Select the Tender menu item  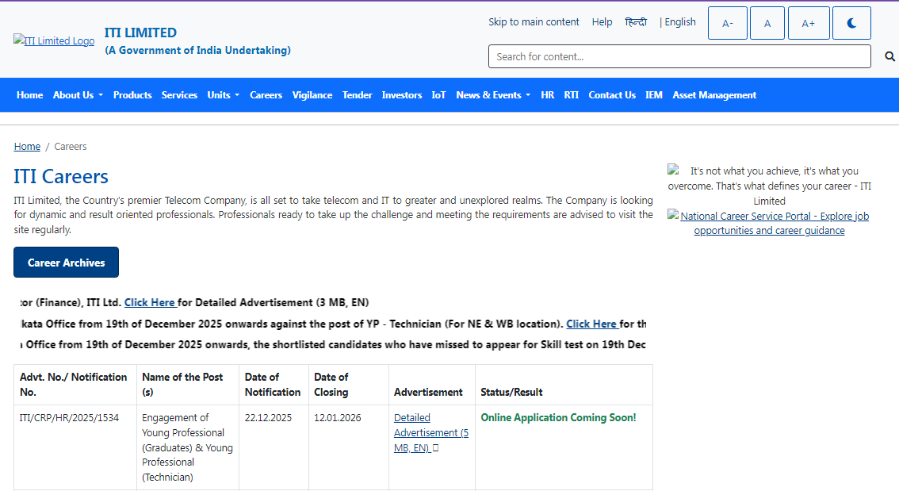[357, 94]
